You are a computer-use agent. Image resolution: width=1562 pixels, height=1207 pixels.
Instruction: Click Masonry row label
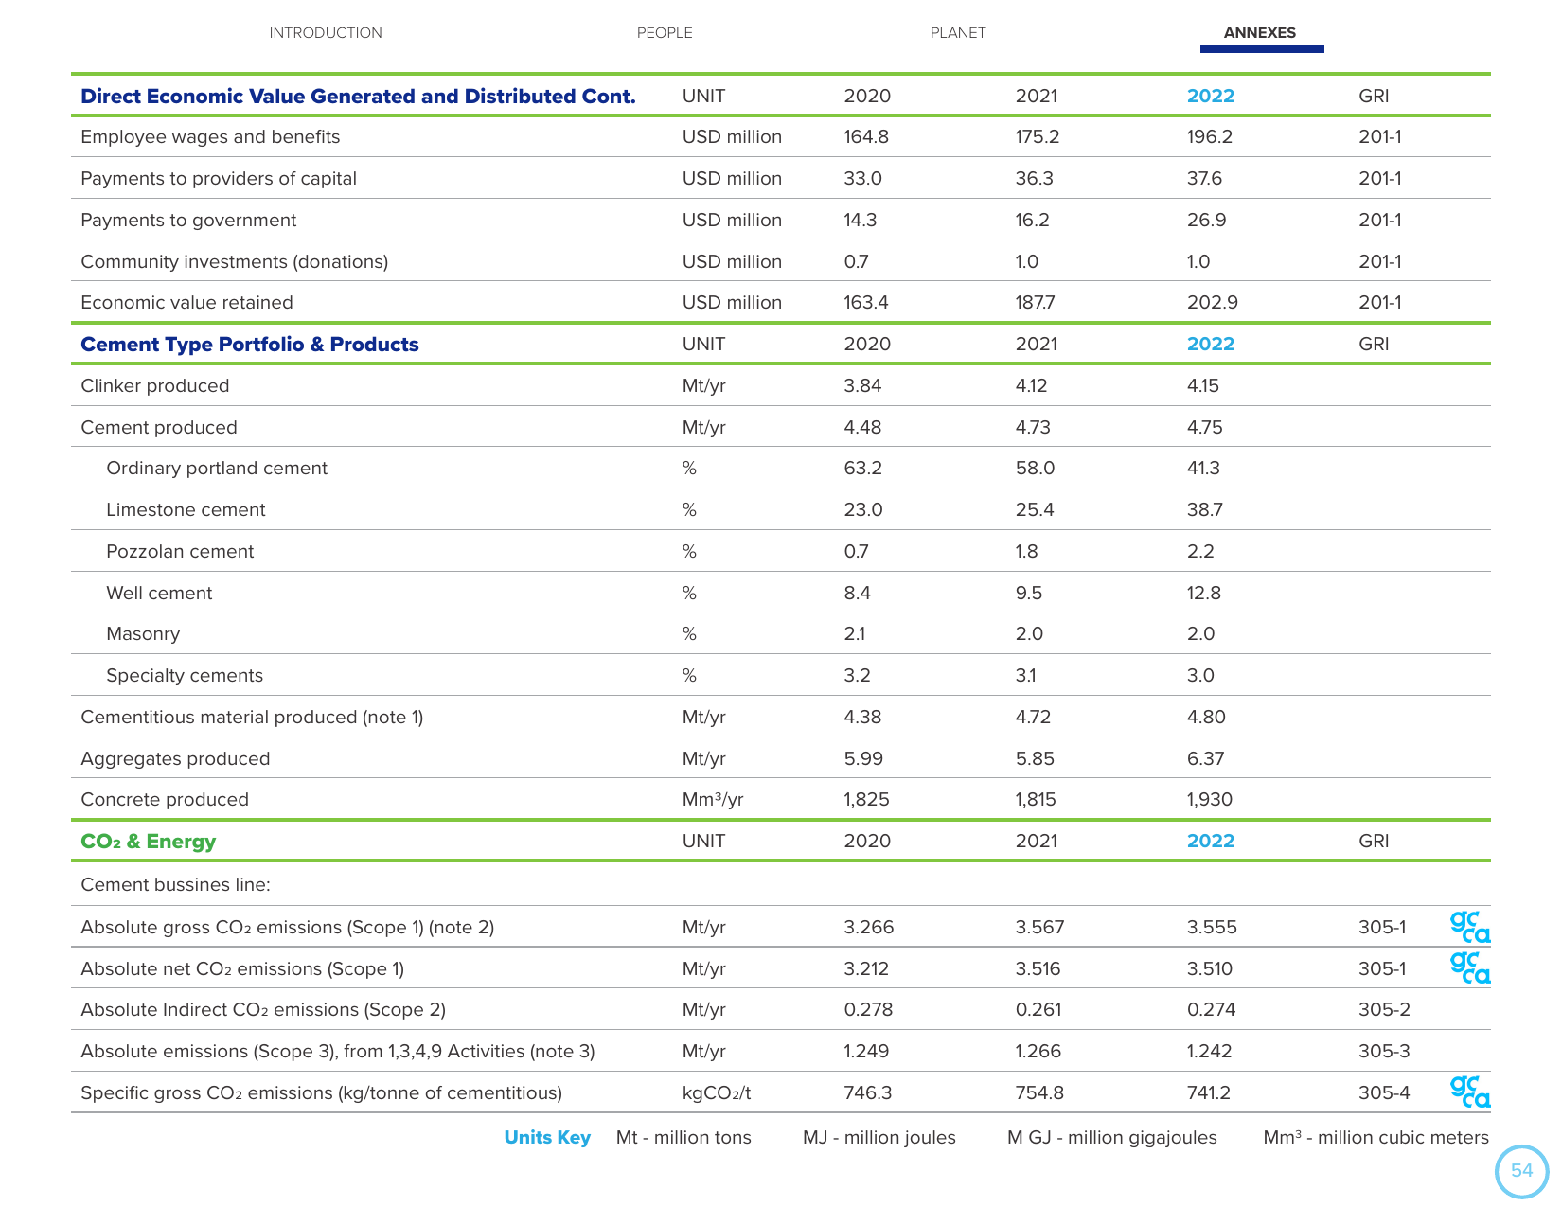(143, 634)
